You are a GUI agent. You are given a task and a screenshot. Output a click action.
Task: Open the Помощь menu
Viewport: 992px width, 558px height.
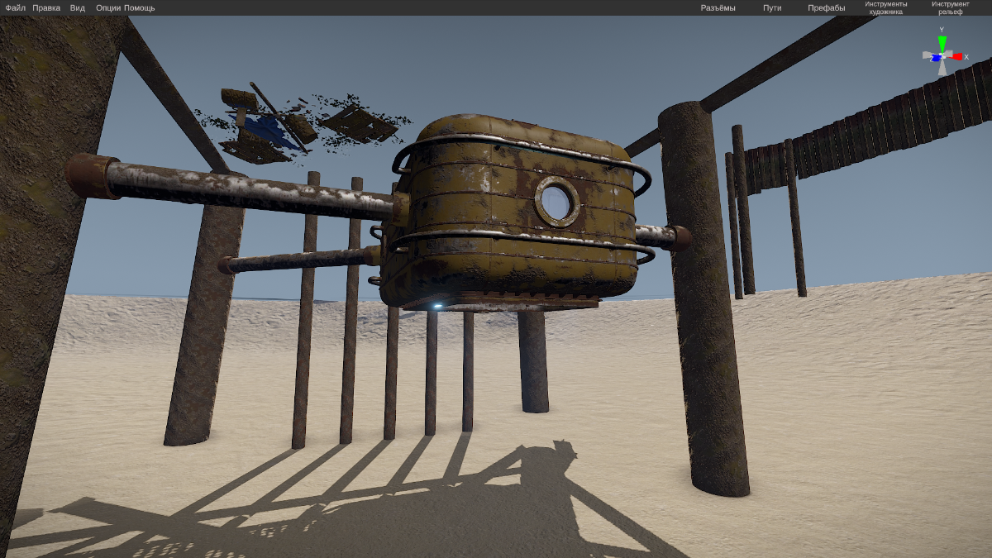tap(140, 8)
